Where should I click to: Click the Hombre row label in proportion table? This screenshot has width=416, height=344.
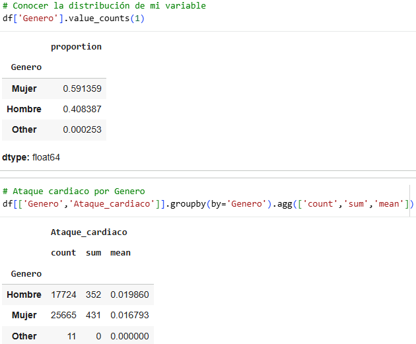pos(24,109)
